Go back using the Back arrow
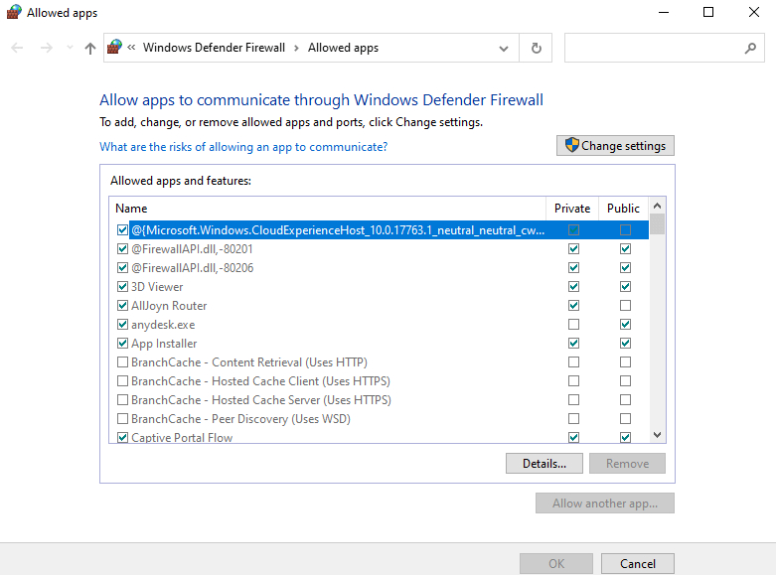776x575 pixels. (17, 48)
